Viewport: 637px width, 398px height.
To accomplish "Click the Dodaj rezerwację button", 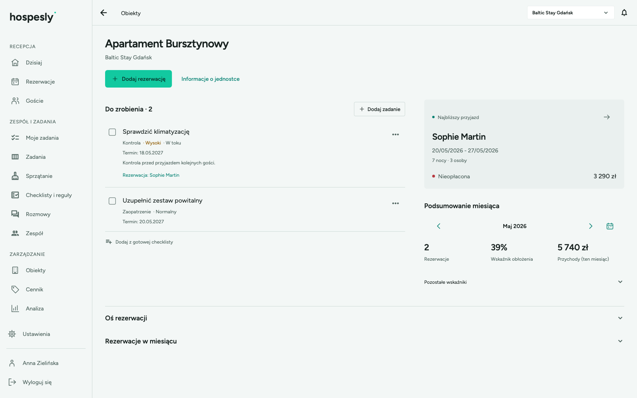I will [x=139, y=79].
